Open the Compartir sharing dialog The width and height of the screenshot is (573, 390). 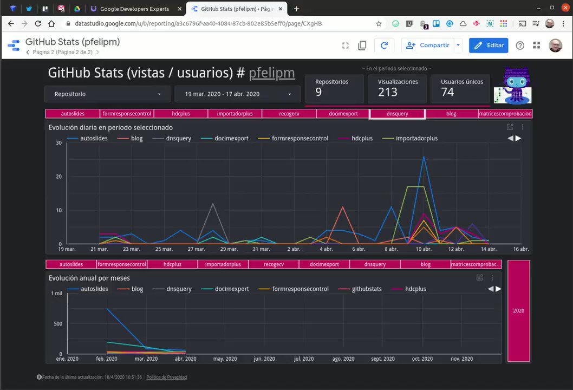[427, 45]
